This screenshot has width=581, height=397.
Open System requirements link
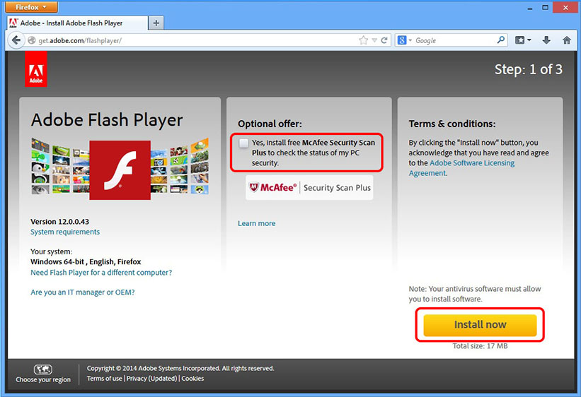tap(65, 232)
